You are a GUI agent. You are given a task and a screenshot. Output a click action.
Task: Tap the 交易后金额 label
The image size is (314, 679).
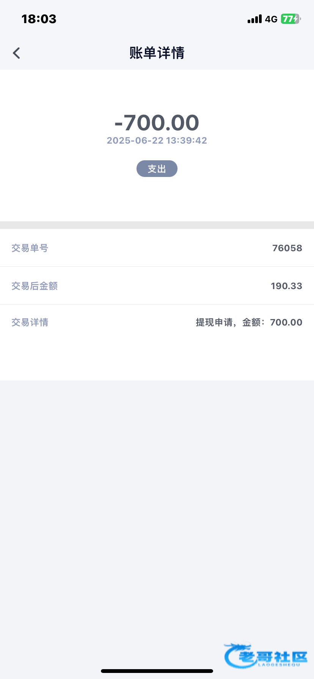coord(35,286)
